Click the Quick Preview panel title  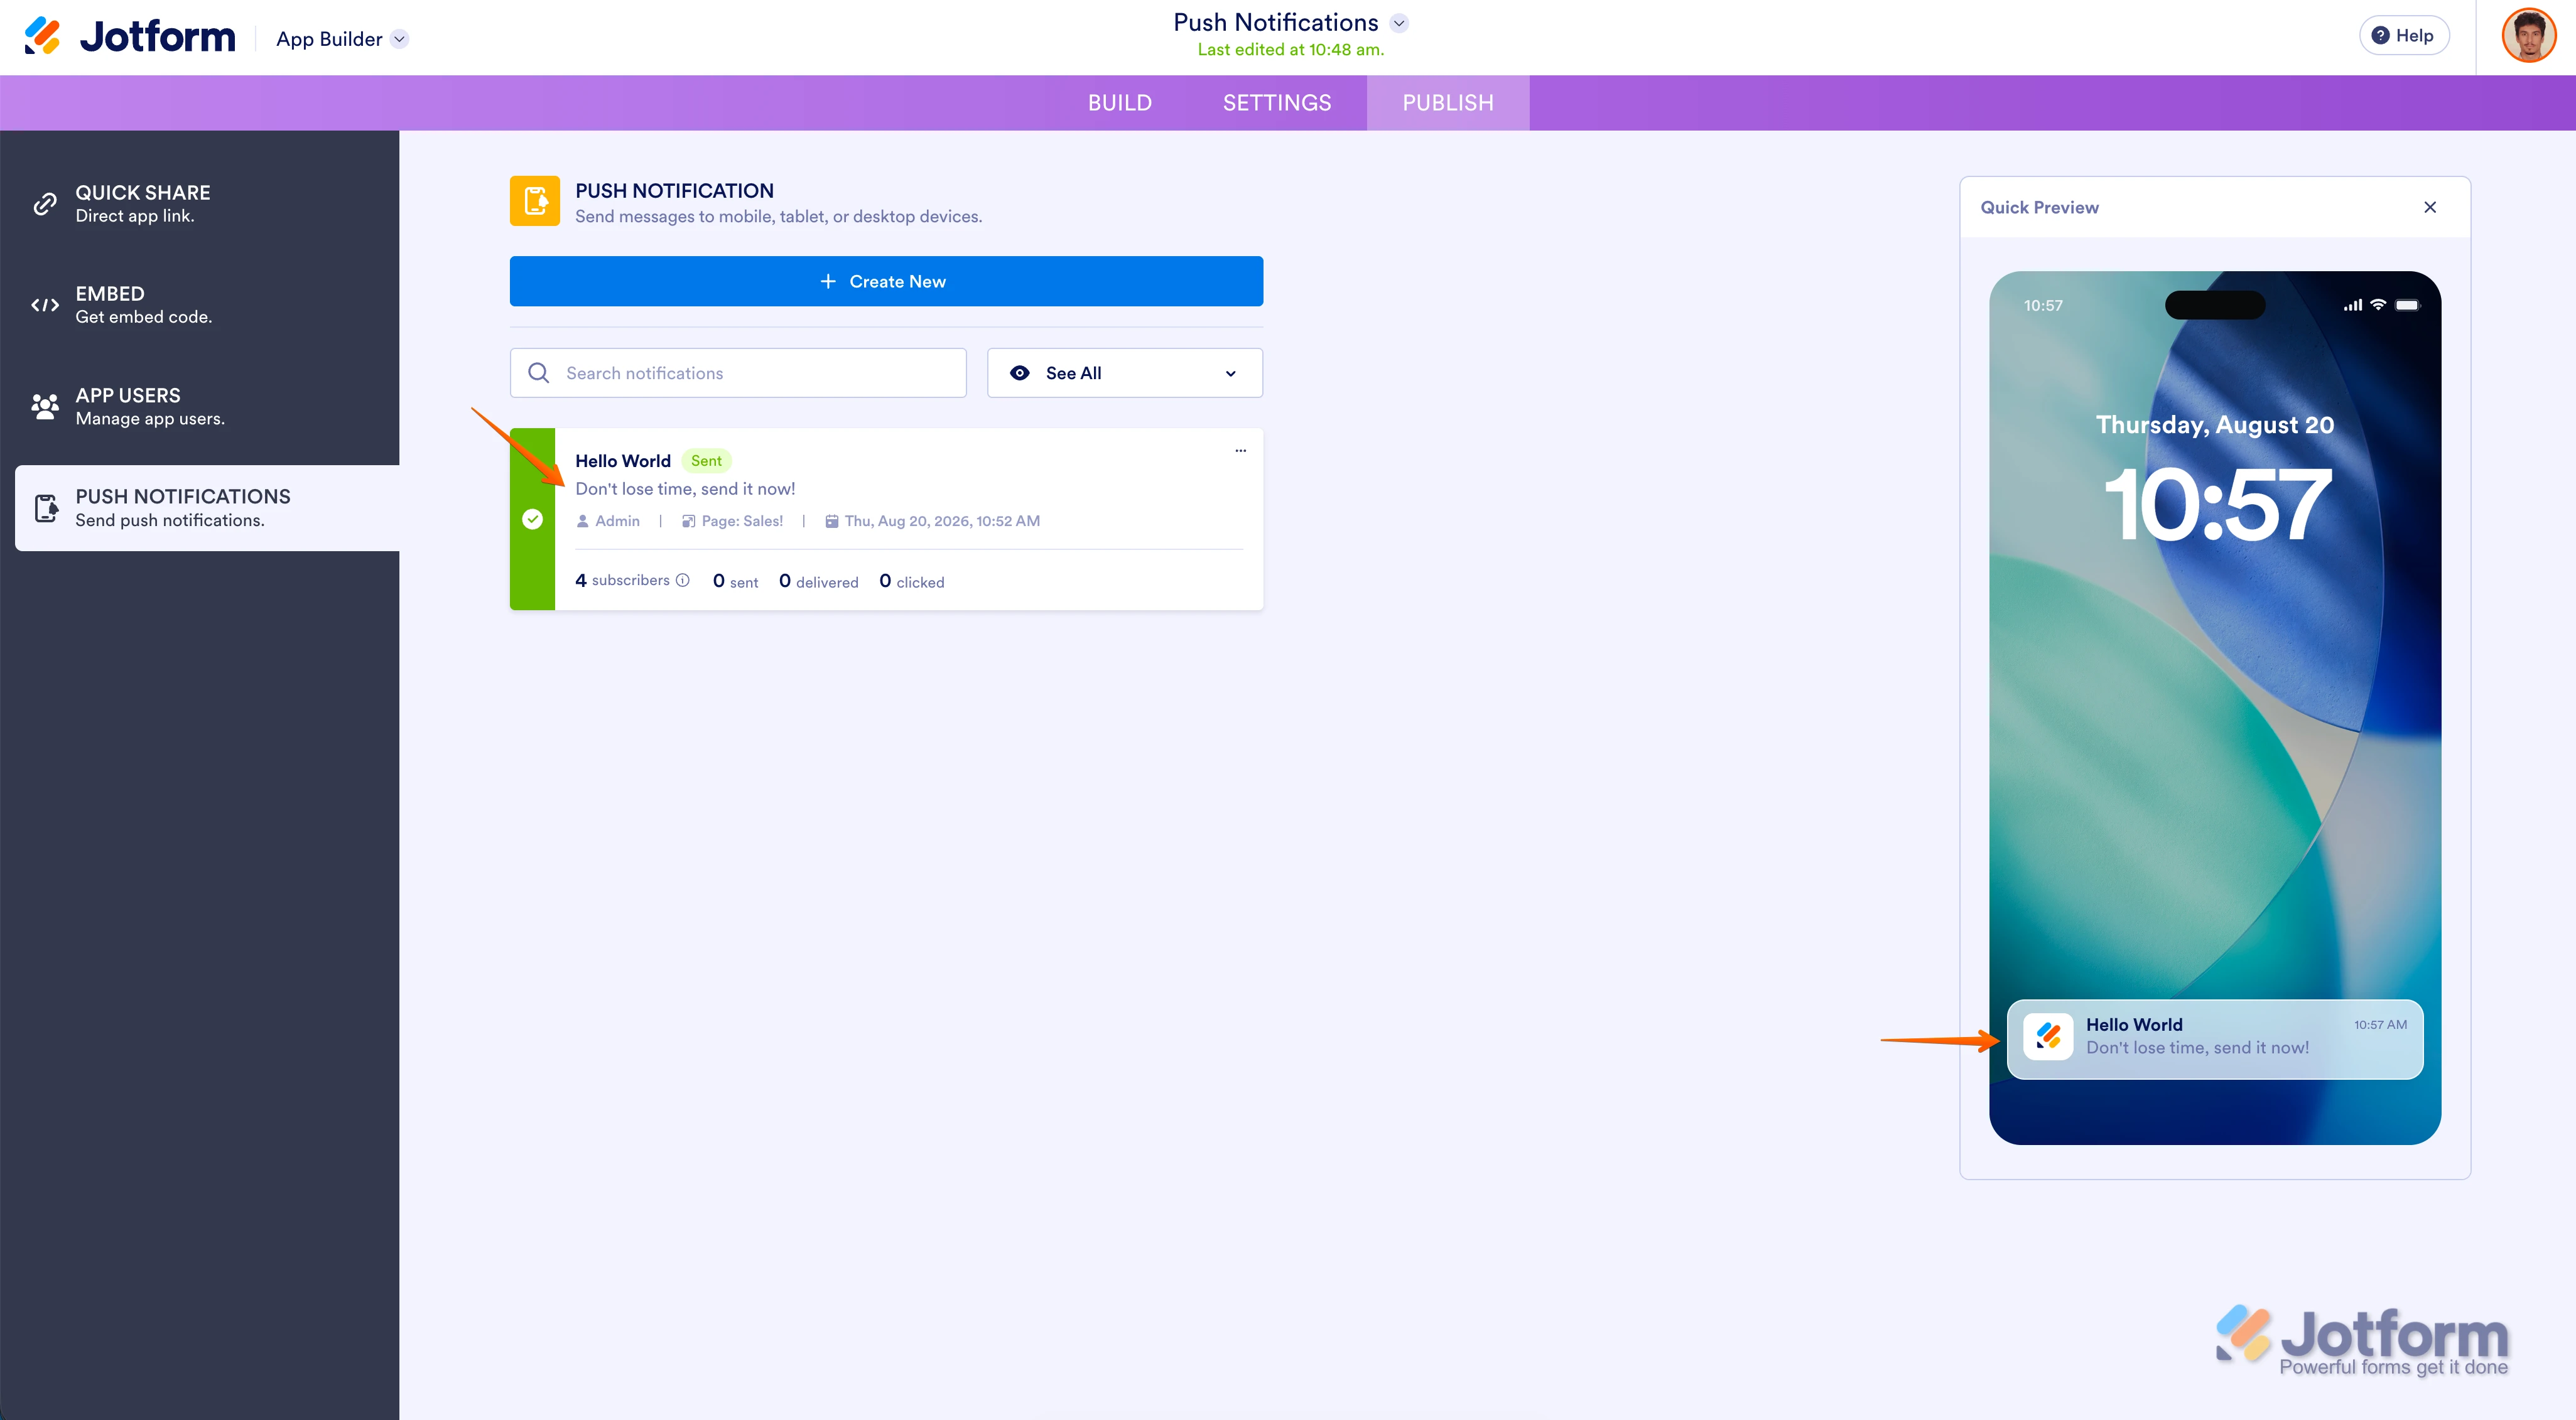[2039, 207]
